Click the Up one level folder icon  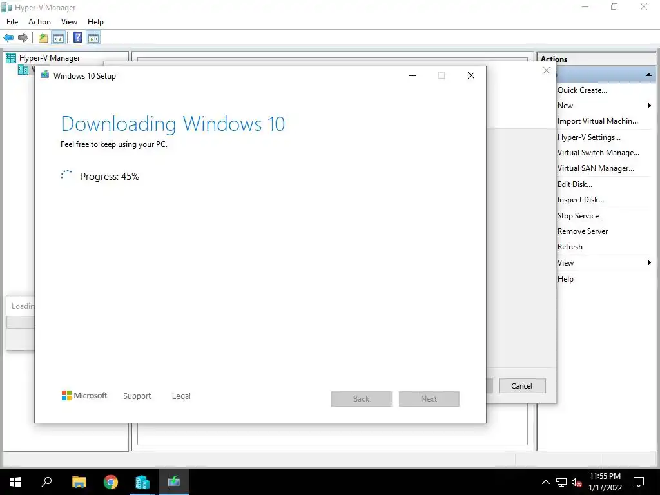43,38
